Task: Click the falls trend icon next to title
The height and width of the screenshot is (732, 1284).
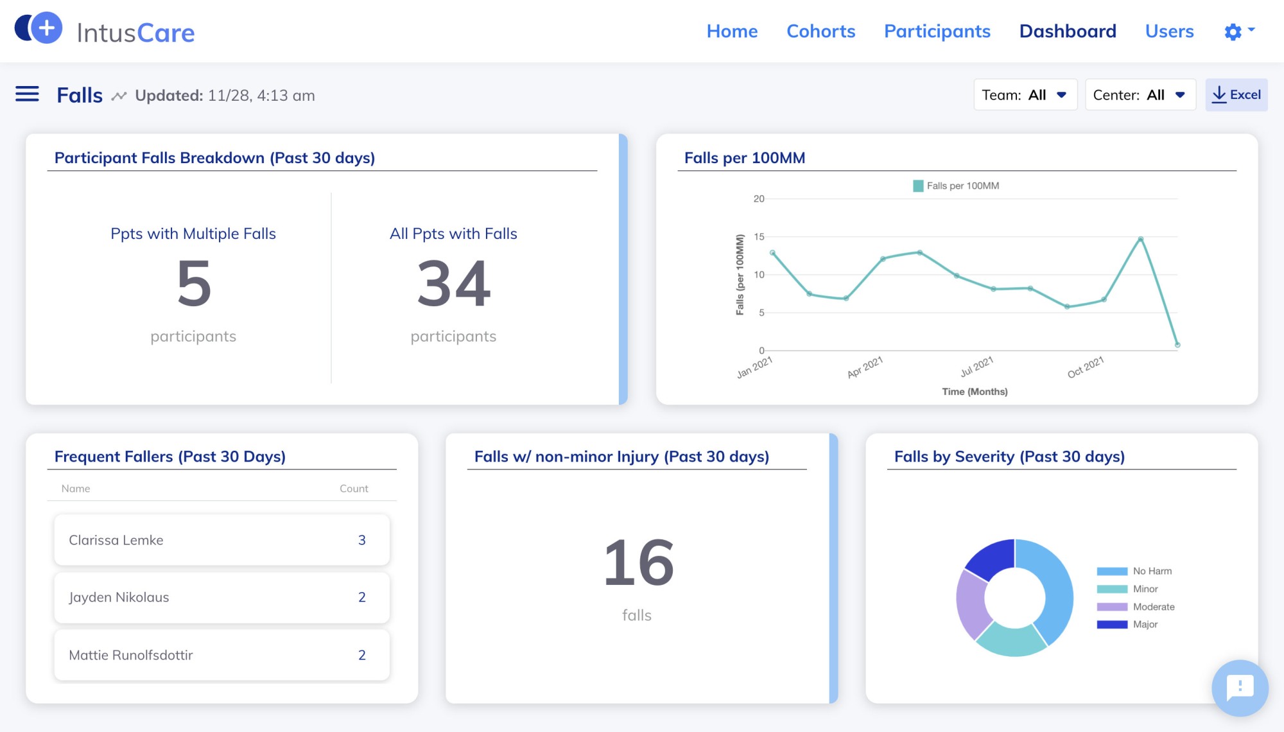Action: 119,94
